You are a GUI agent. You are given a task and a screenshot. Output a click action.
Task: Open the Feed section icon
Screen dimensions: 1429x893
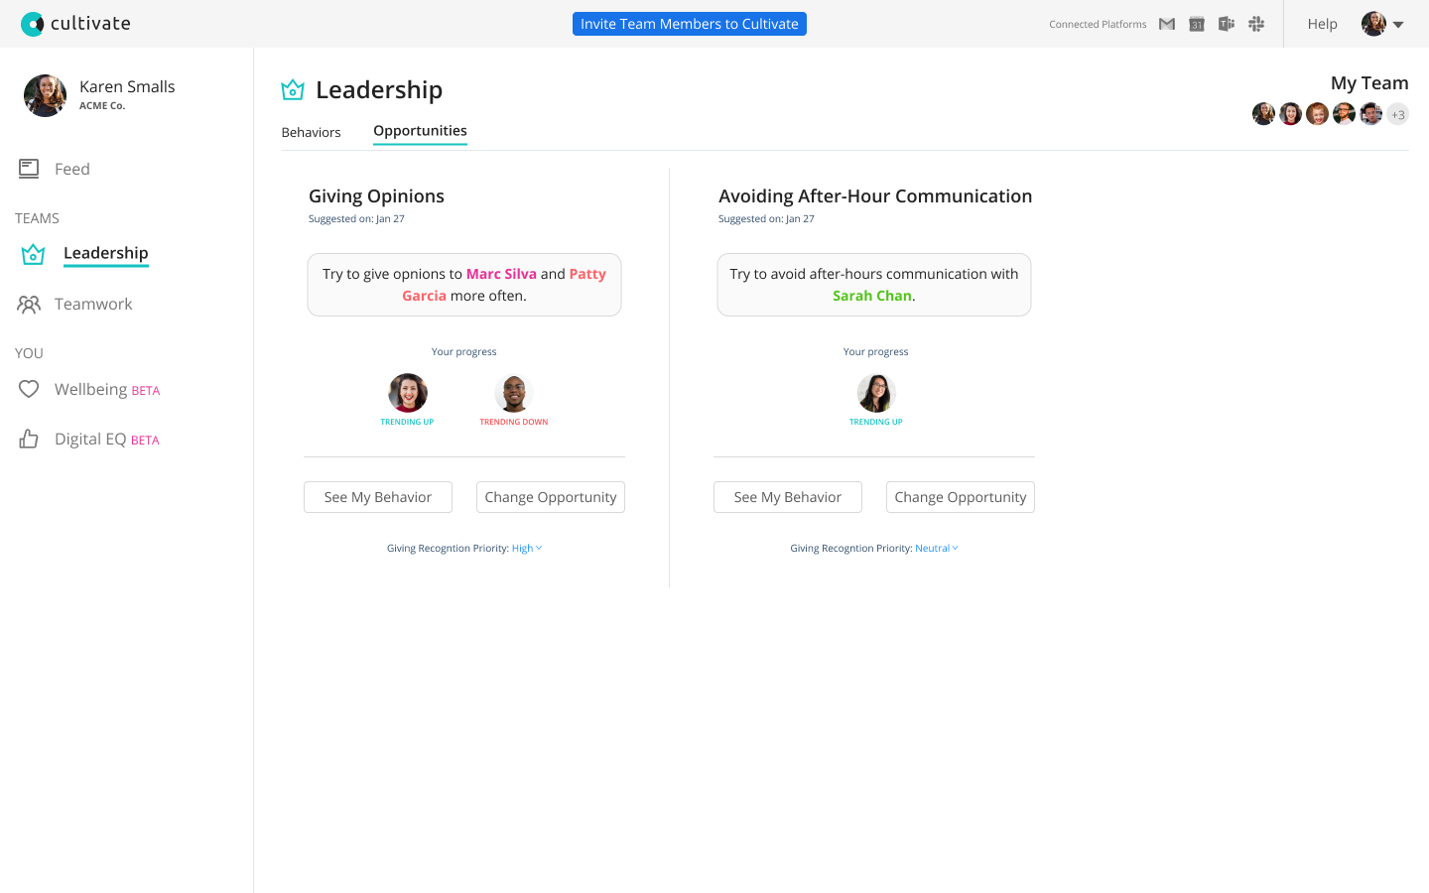tap(29, 169)
